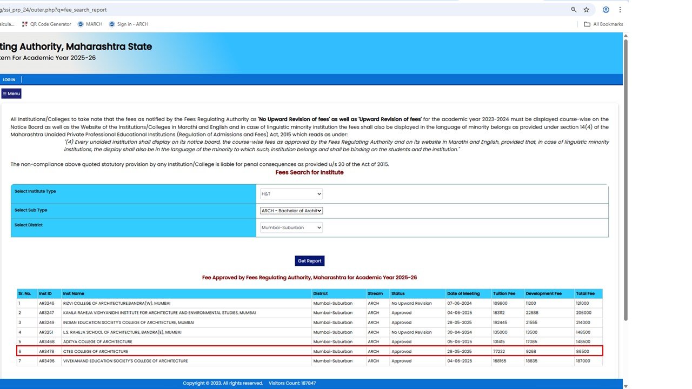Click the Total Fee column header
This screenshot has width=692, height=389.
point(585,294)
